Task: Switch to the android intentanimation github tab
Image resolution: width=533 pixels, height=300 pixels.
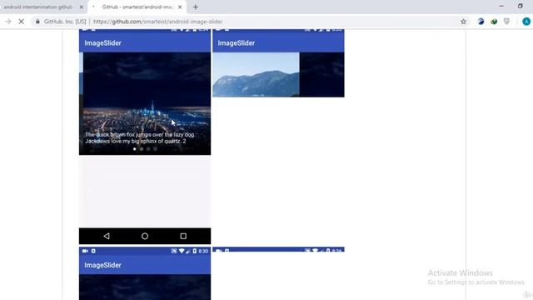Action: click(37, 7)
